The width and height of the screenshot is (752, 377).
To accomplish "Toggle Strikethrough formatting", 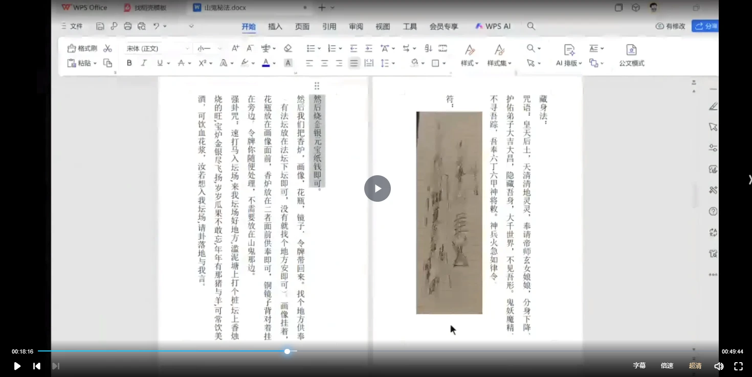I will click(x=181, y=63).
